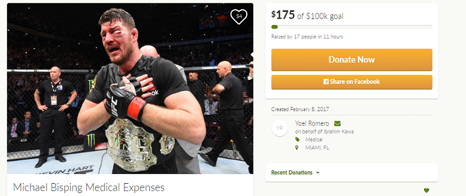Click the Created February 8, 2017 text

coord(300,109)
